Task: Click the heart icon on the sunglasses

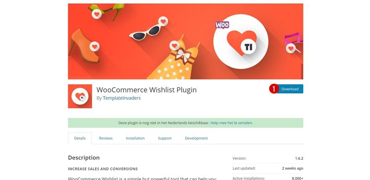Action: (163, 21)
